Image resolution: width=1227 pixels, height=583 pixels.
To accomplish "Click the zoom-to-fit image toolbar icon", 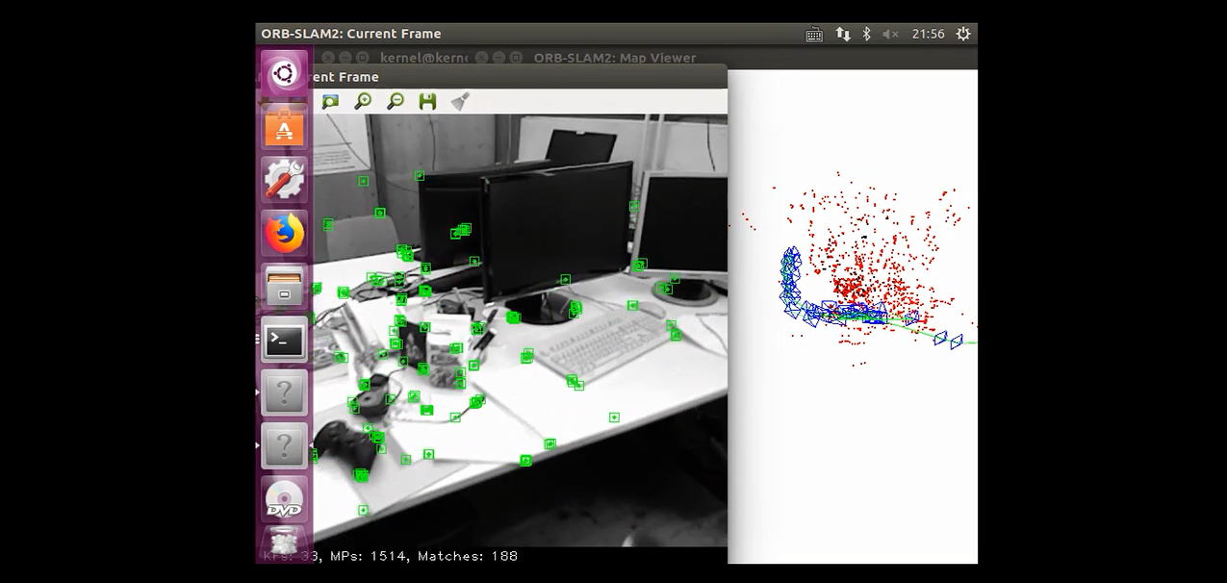I will [x=330, y=101].
